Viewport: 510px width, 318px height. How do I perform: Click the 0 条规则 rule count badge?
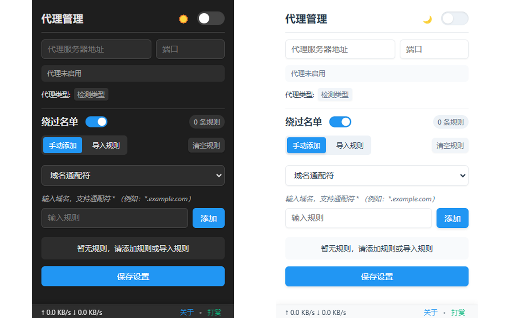pos(207,122)
